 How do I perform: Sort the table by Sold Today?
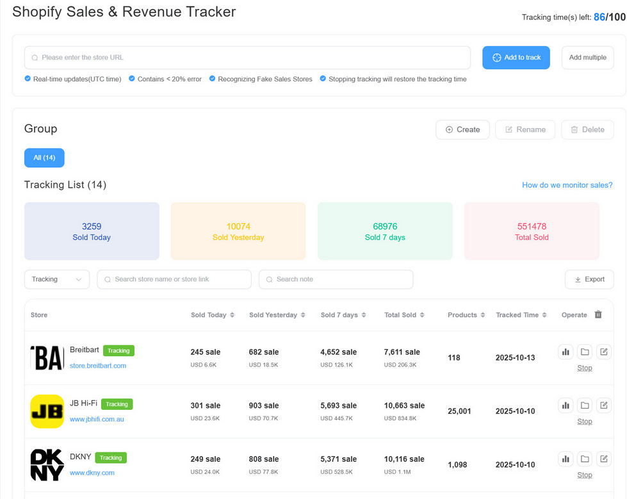[x=213, y=315]
